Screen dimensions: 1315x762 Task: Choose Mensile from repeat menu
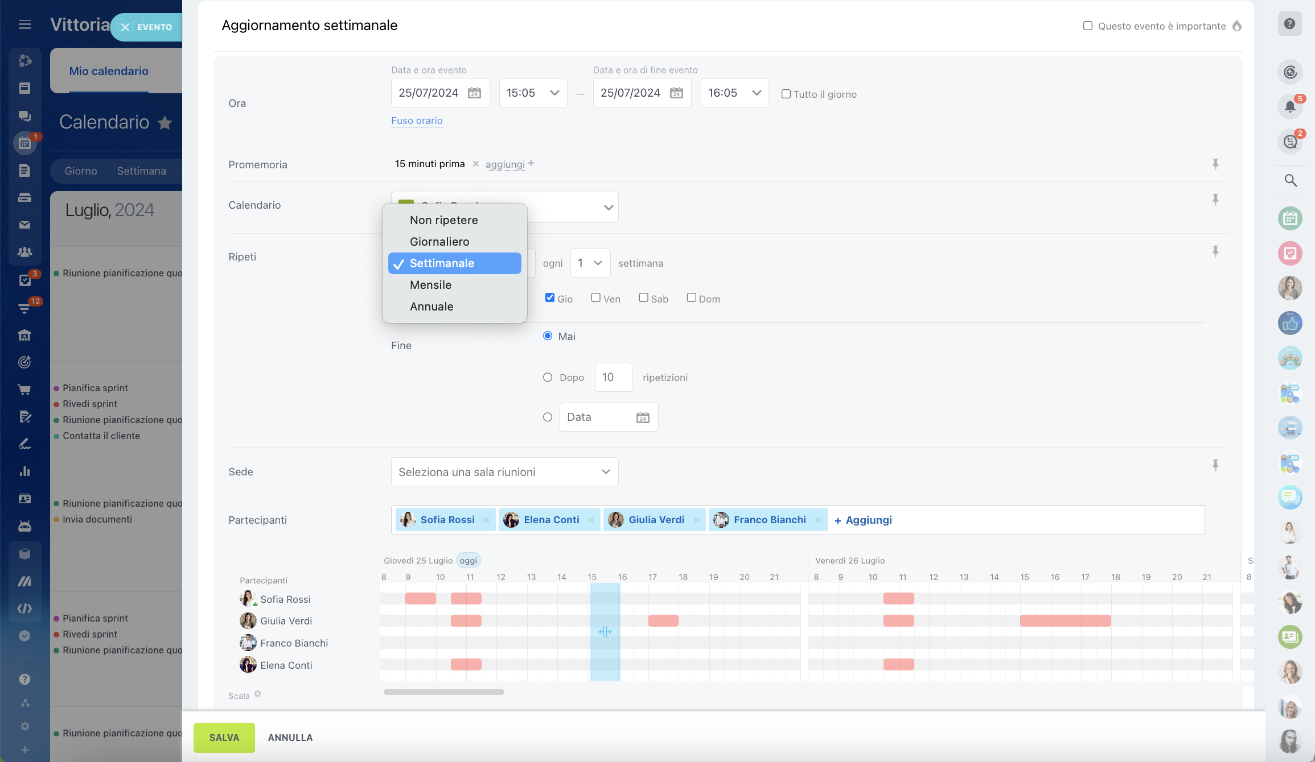[430, 285]
